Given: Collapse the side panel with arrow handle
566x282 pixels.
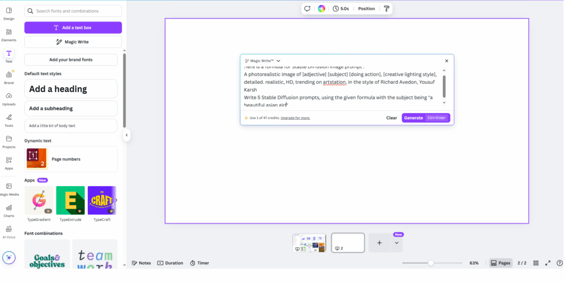Looking at the screenshot, I should tap(127, 135).
